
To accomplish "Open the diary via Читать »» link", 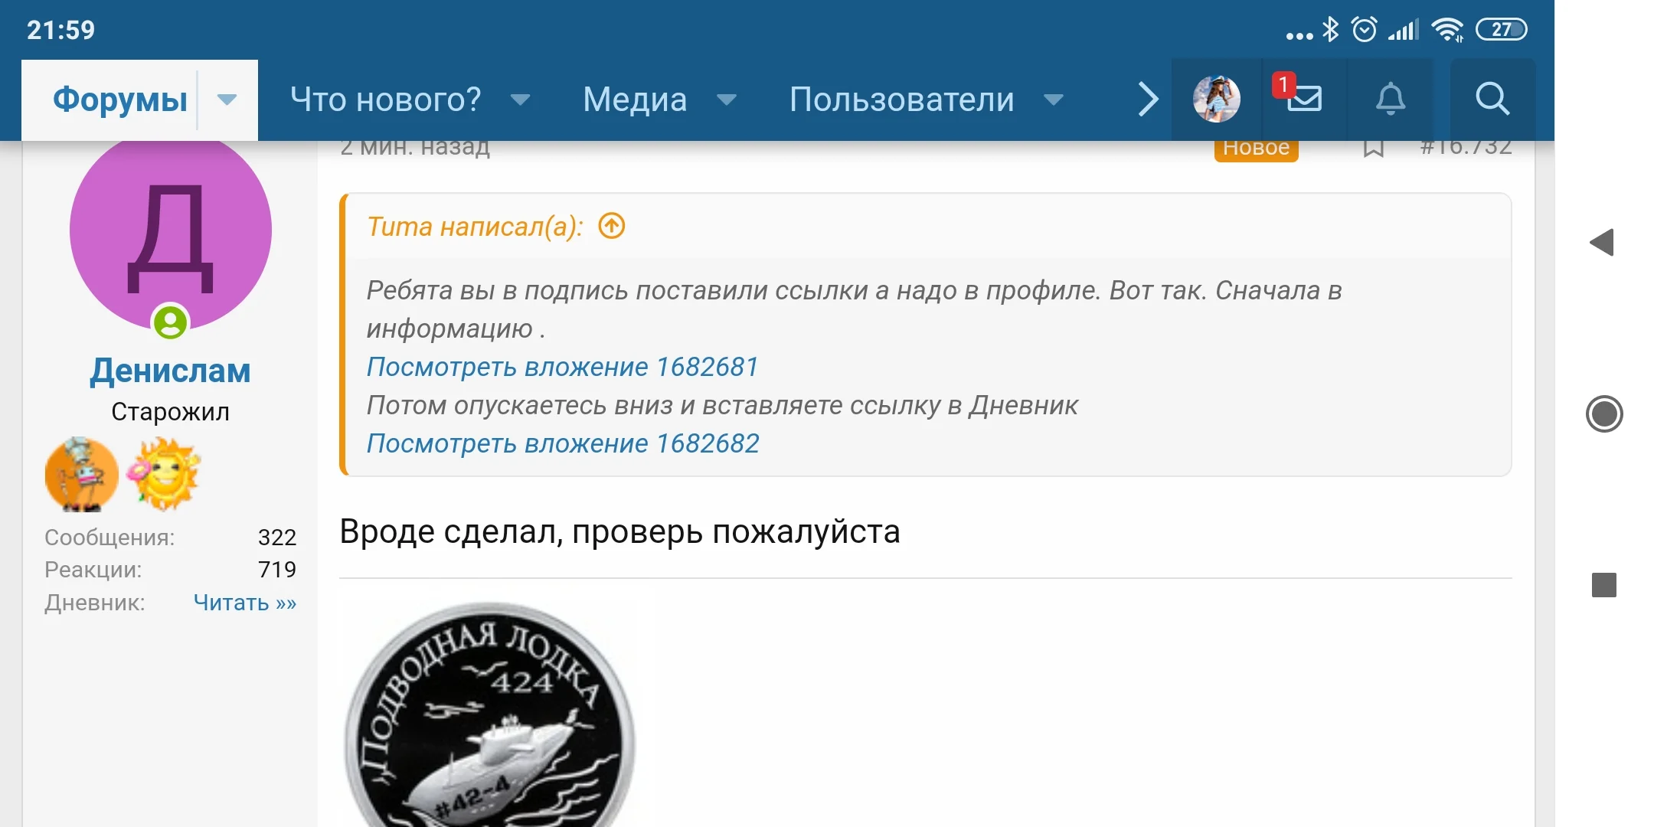I will [x=244, y=603].
